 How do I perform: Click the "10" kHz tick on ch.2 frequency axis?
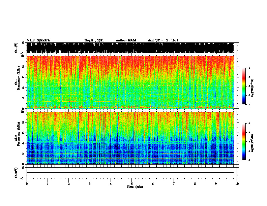tap(22, 112)
